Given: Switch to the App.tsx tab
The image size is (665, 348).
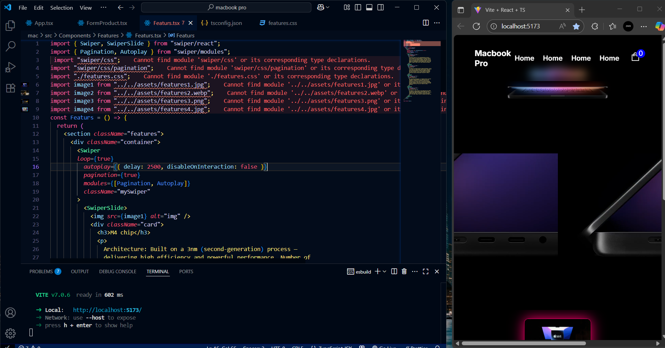Looking at the screenshot, I should point(44,23).
